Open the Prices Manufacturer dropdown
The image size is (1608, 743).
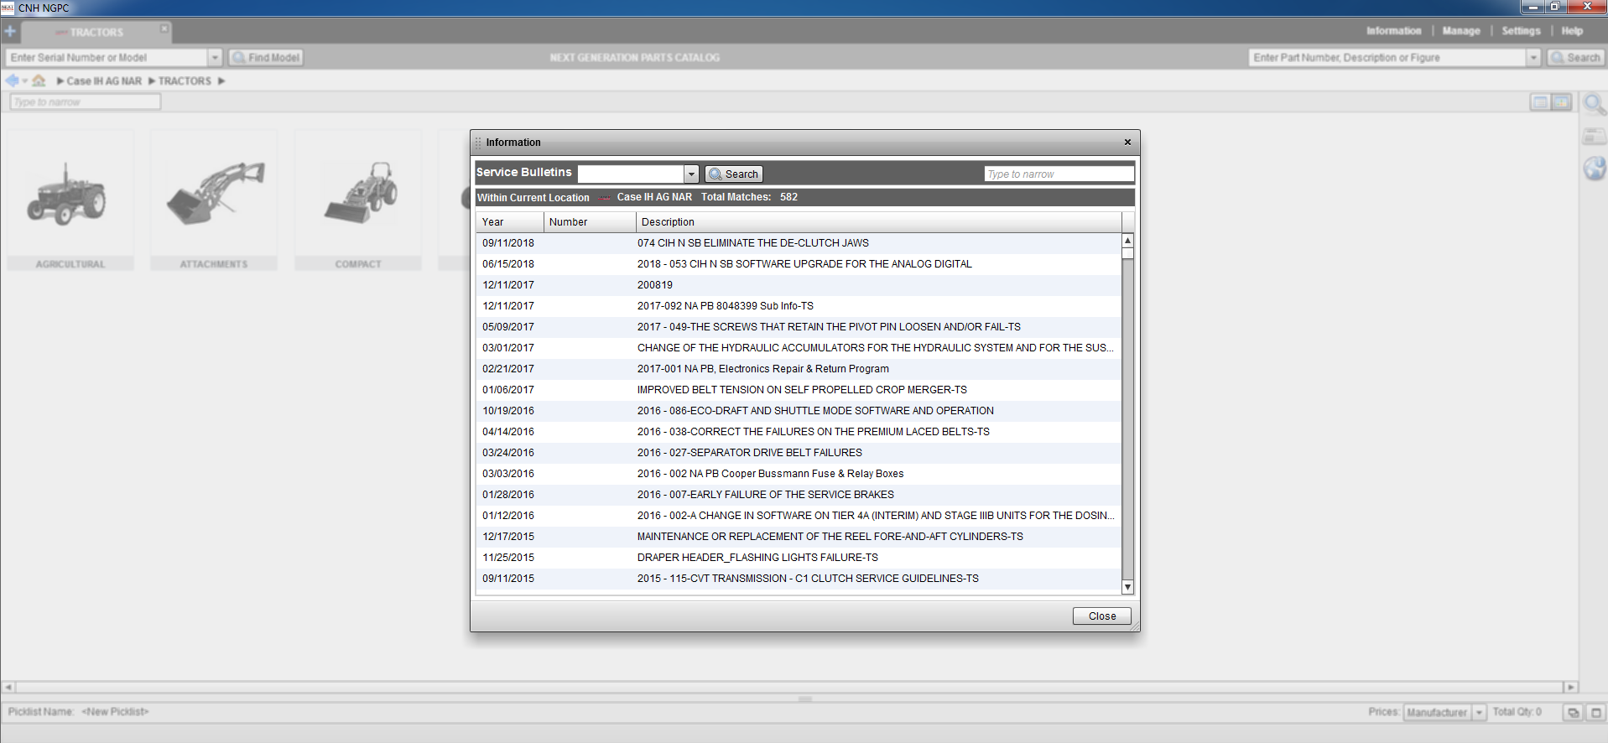coord(1479,712)
